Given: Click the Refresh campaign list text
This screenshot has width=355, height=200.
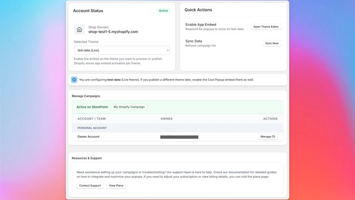Looking at the screenshot, I should pos(201,46).
